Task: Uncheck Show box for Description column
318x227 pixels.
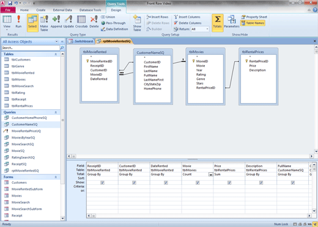Action: (261, 182)
